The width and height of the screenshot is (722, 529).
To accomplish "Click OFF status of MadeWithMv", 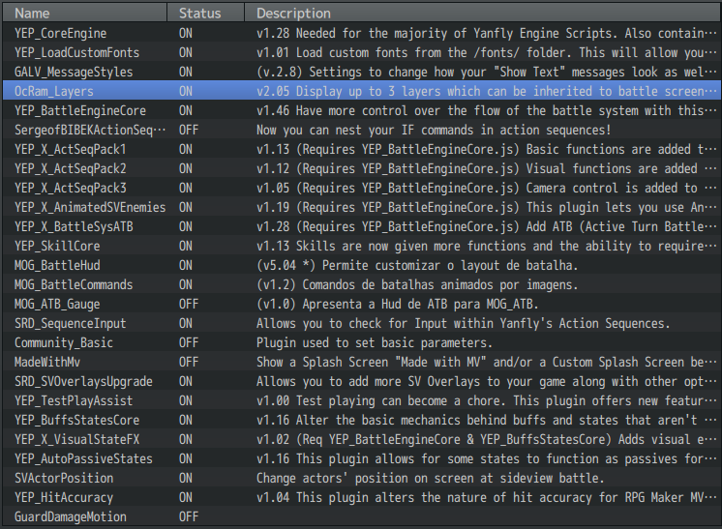I will [x=189, y=362].
